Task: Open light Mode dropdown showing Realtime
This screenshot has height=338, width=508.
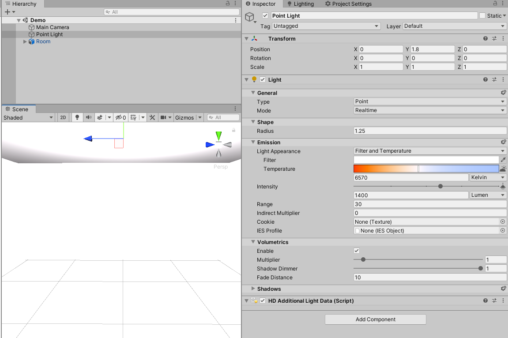Action: click(430, 110)
